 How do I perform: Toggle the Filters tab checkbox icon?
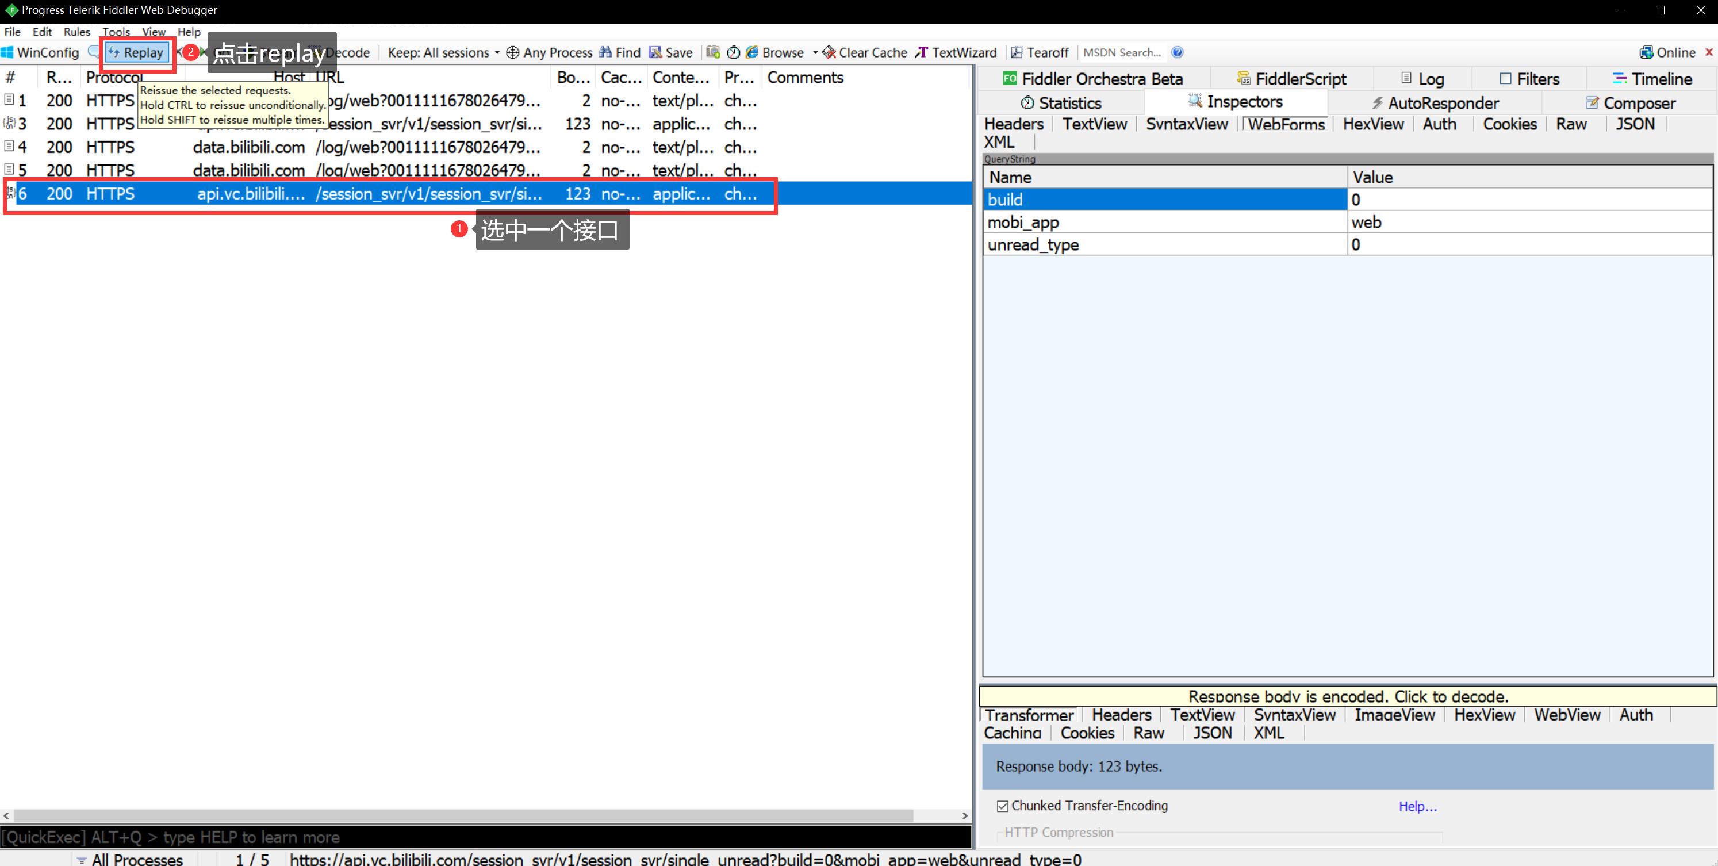[1505, 79]
